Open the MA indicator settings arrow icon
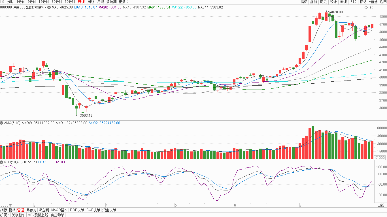387x217 pixels. (49, 7)
